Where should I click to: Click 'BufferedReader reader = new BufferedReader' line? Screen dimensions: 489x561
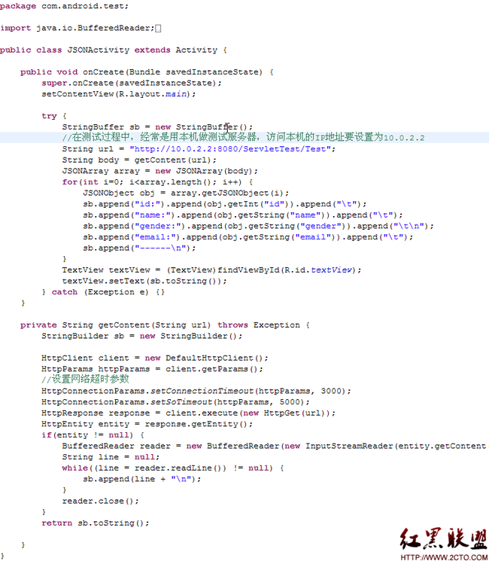[x=275, y=446]
